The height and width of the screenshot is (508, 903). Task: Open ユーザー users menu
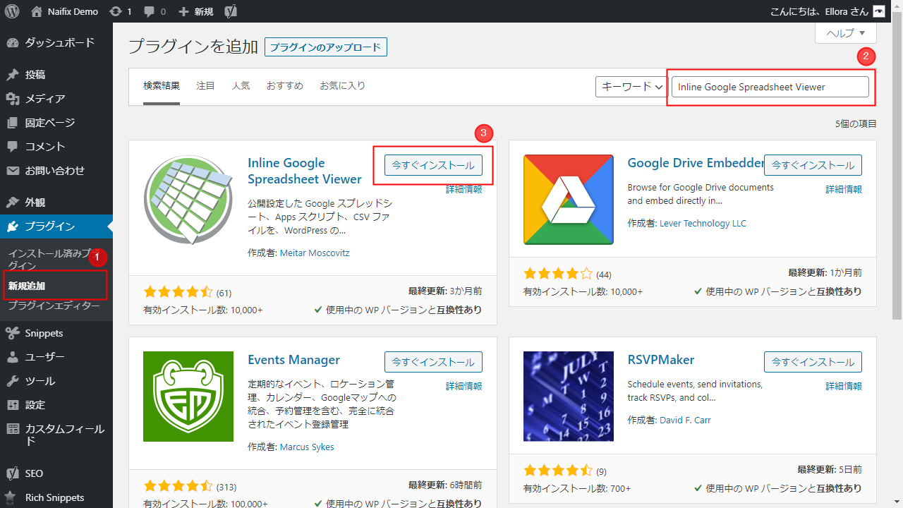tap(56, 357)
